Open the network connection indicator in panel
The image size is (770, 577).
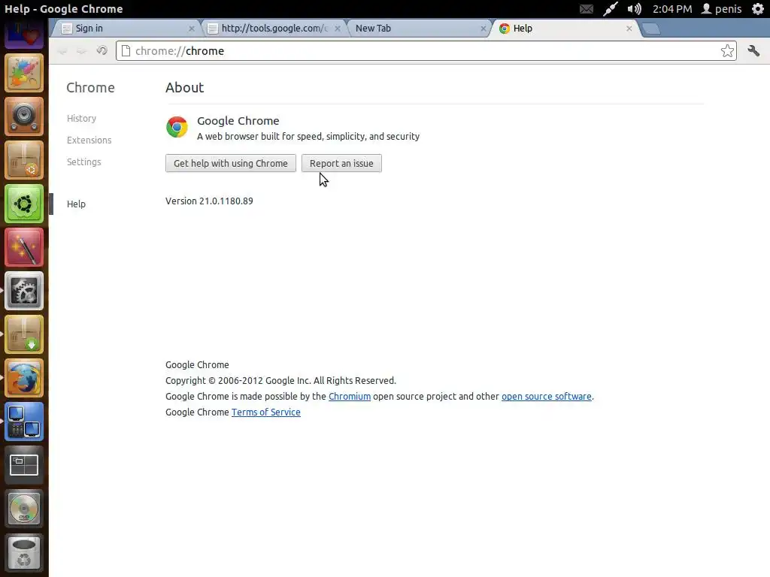(610, 9)
